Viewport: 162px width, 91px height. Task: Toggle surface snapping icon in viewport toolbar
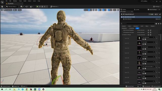point(96,10)
